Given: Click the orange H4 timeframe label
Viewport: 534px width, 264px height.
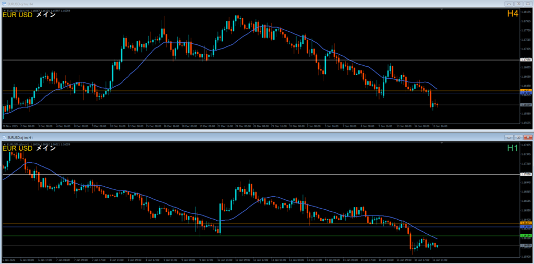Looking at the screenshot, I should [512, 14].
